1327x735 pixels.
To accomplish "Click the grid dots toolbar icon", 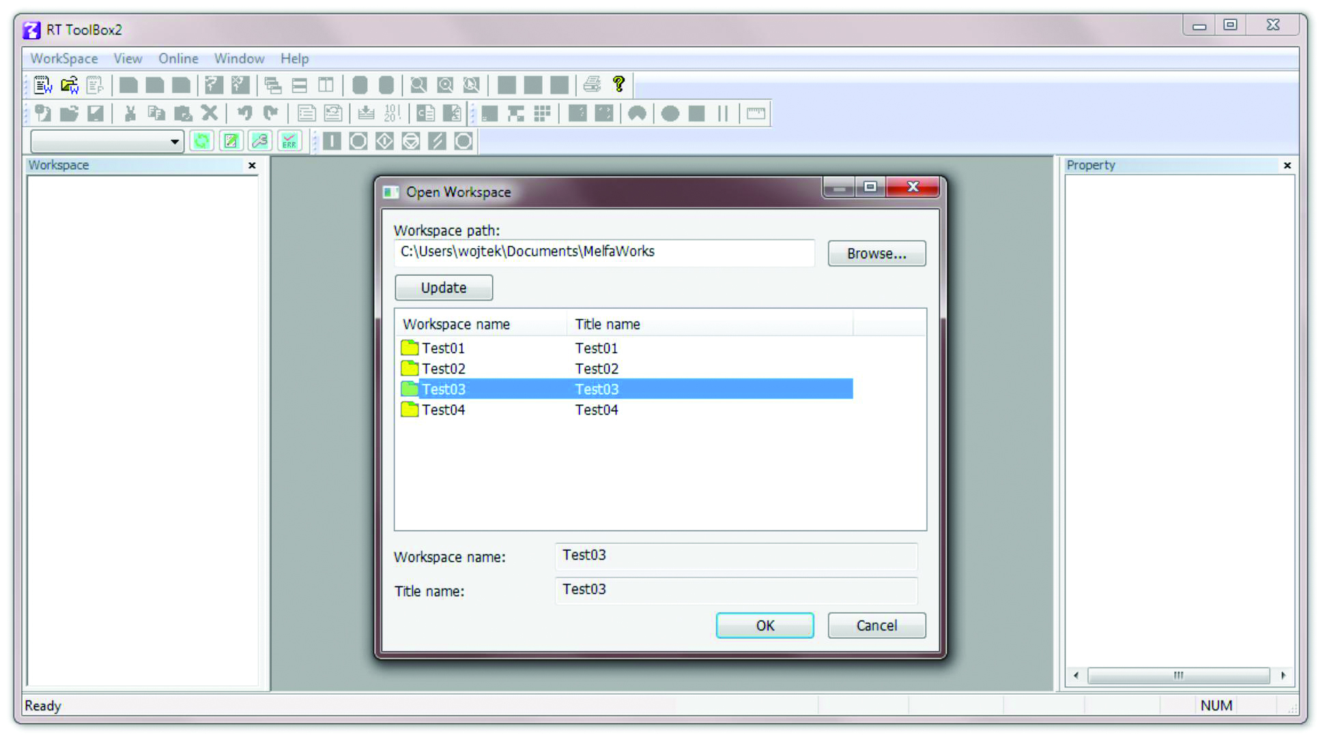I will (x=542, y=113).
